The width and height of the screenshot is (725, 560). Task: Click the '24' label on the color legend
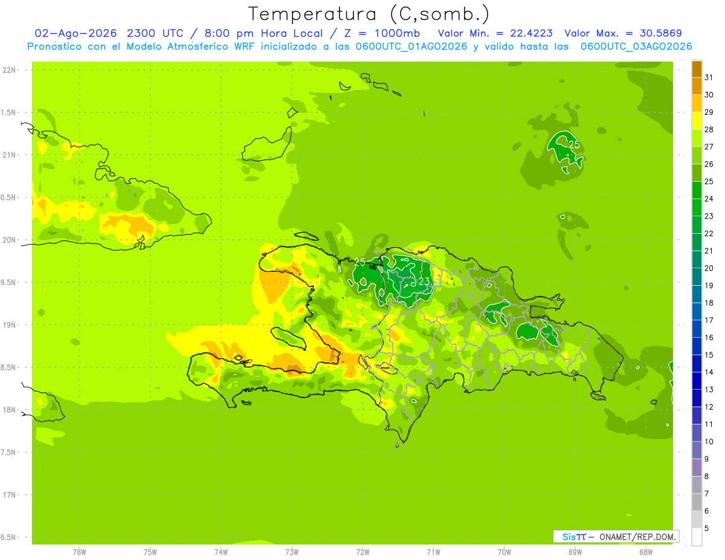[709, 199]
